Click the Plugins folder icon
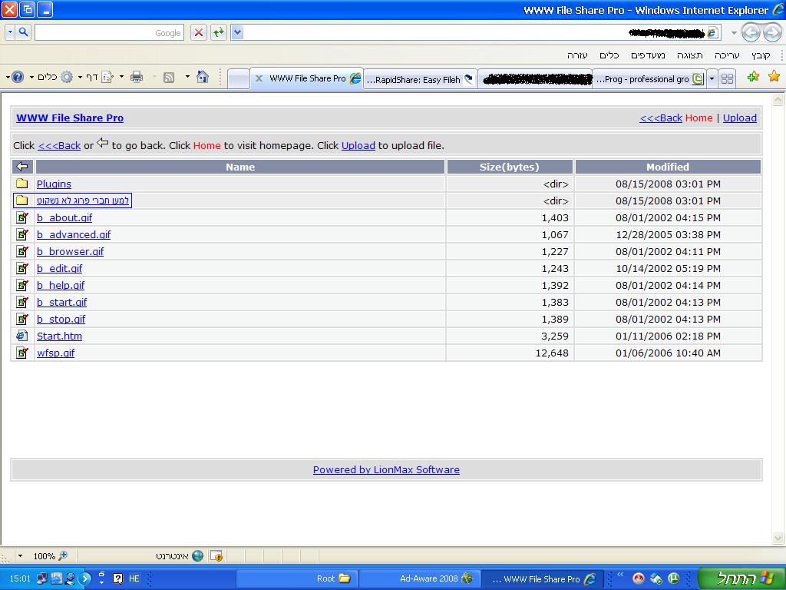Screen dimensions: 786x590 [21, 183]
